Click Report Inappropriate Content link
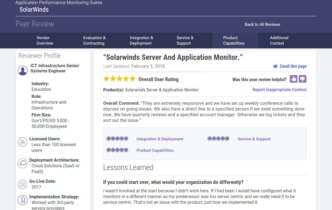The width and height of the screenshot is (332, 210). [279, 89]
